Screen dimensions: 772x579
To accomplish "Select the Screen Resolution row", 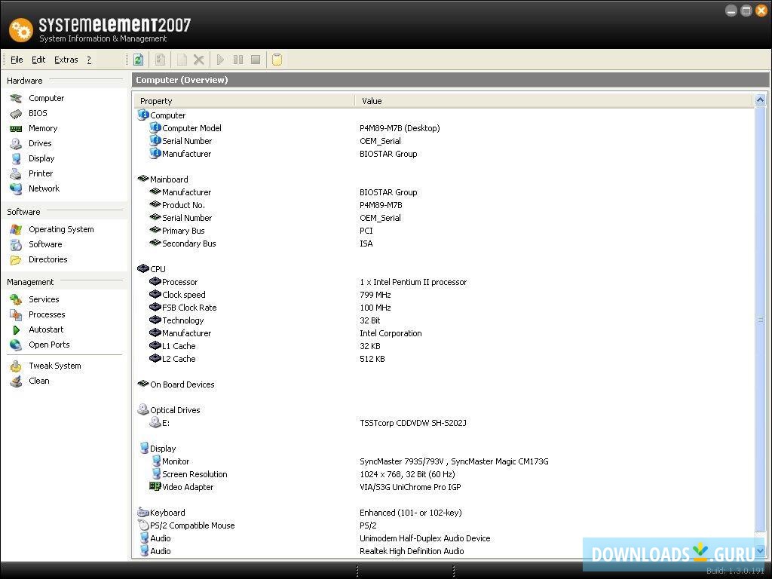I will (x=195, y=474).
